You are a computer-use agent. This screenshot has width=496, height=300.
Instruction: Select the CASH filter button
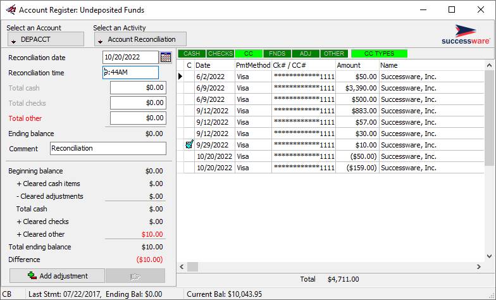point(191,54)
